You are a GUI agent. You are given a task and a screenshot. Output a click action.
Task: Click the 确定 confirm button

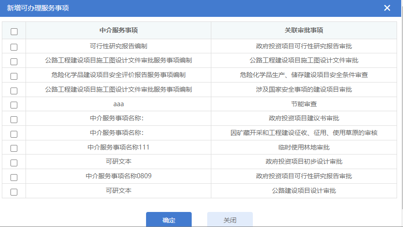(x=168, y=220)
